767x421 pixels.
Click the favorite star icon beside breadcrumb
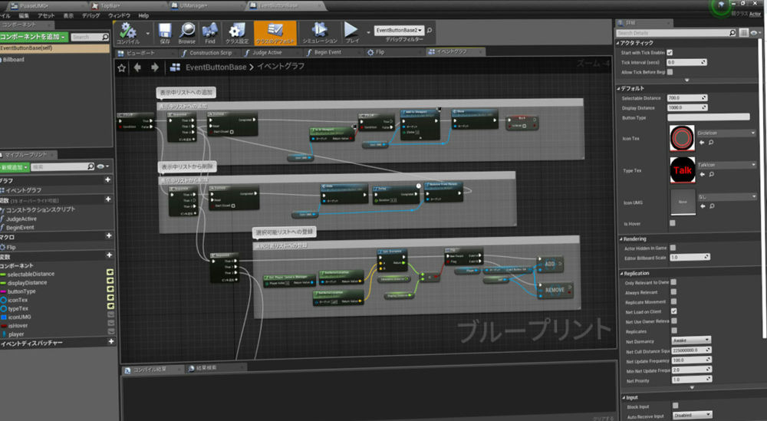tap(120, 67)
